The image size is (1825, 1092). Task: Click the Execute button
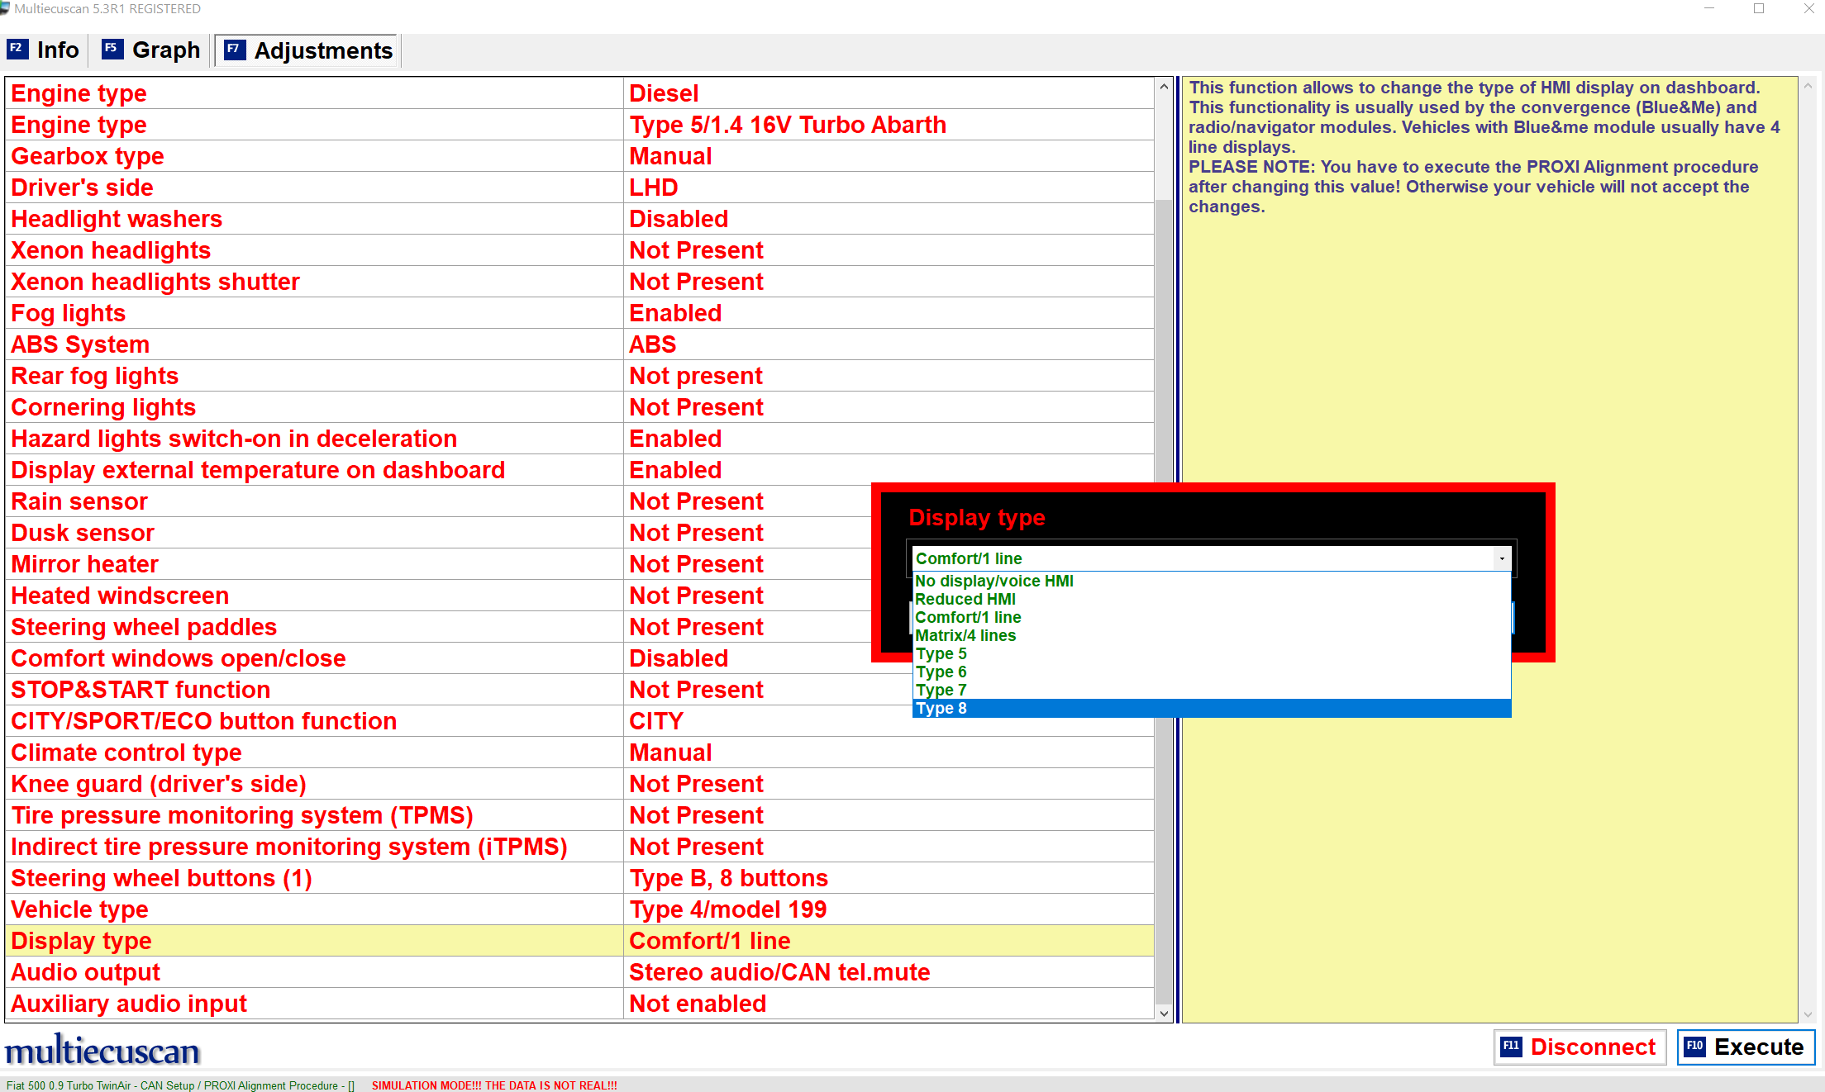click(1746, 1047)
